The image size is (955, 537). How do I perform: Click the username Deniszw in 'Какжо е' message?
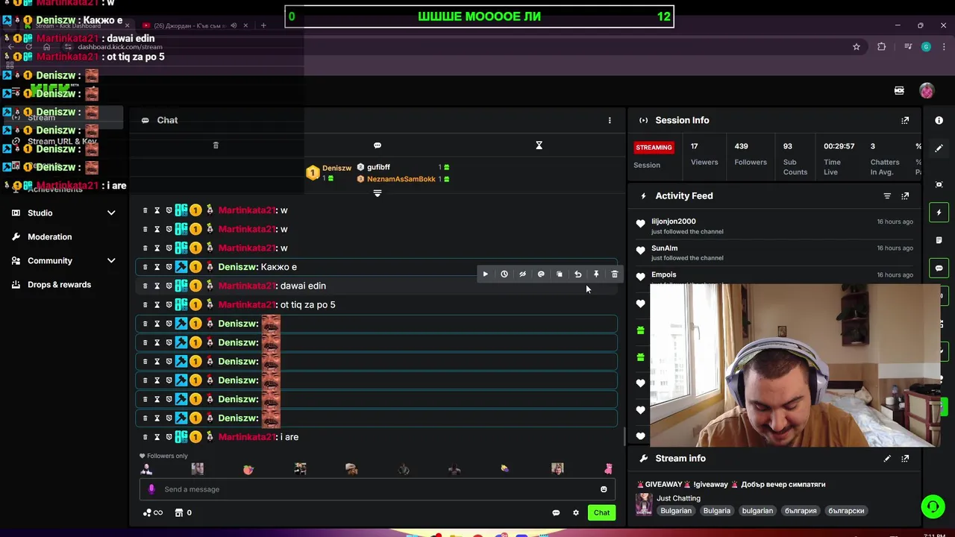(x=238, y=267)
